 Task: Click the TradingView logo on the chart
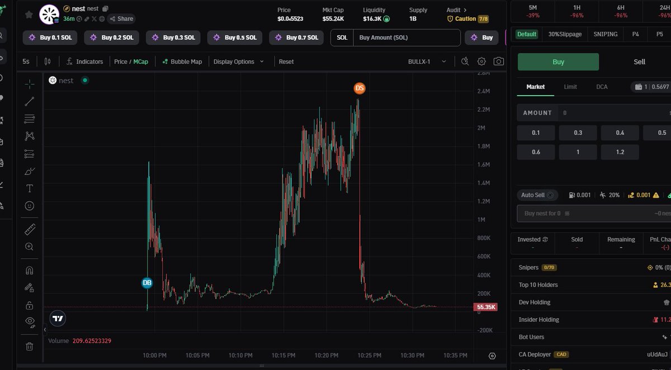58,319
